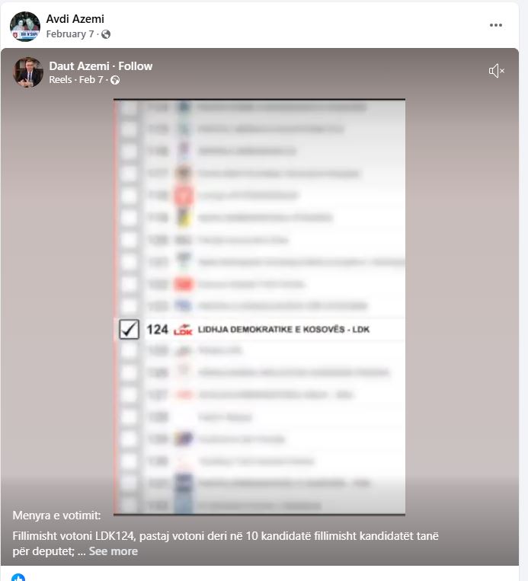The image size is (528, 581).
Task: Open Daut Azemi's profile name link
Action: [x=79, y=66]
